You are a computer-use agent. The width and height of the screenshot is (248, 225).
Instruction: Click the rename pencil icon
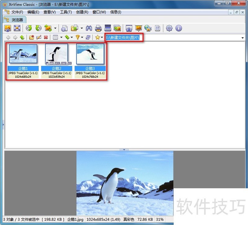click(x=39, y=37)
